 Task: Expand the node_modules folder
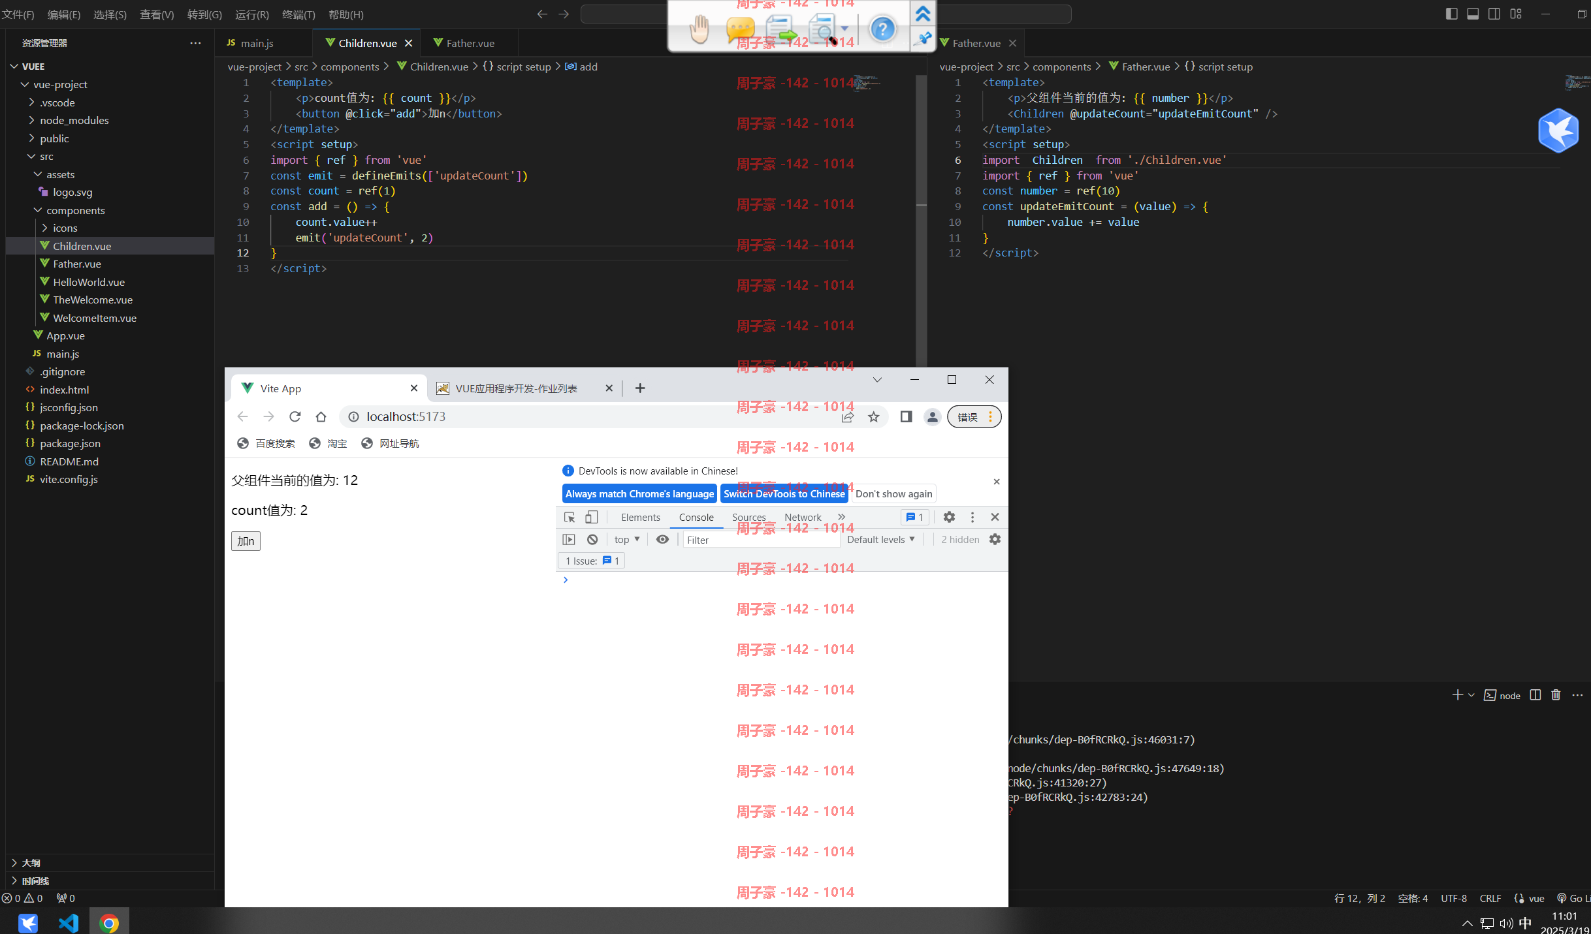(x=110, y=121)
